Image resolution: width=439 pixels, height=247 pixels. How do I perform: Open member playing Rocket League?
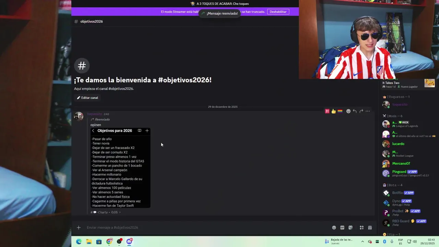[408, 154]
